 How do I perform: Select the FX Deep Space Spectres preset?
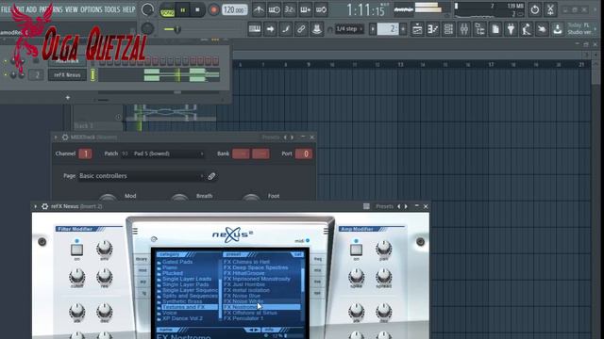256,267
